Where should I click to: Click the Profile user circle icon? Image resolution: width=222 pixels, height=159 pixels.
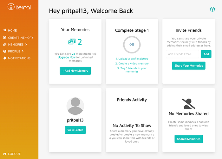coord(5,51)
